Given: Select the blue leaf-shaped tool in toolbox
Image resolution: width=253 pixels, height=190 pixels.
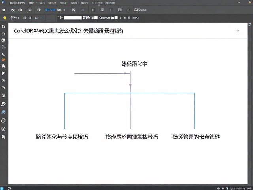Looking at the screenshot, I should 3,112.
